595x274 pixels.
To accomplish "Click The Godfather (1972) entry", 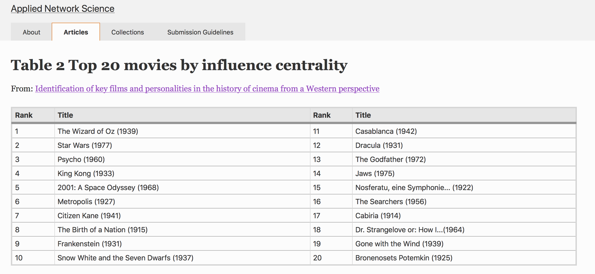I will pyautogui.click(x=464, y=159).
